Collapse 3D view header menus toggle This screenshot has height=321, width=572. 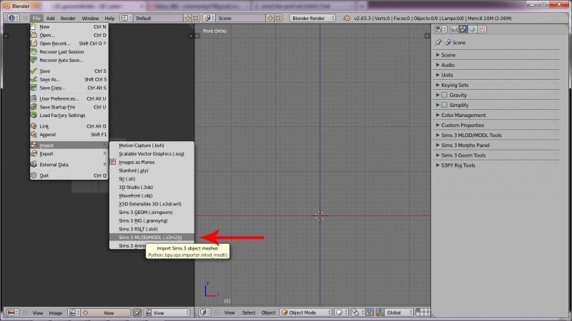click(217, 312)
